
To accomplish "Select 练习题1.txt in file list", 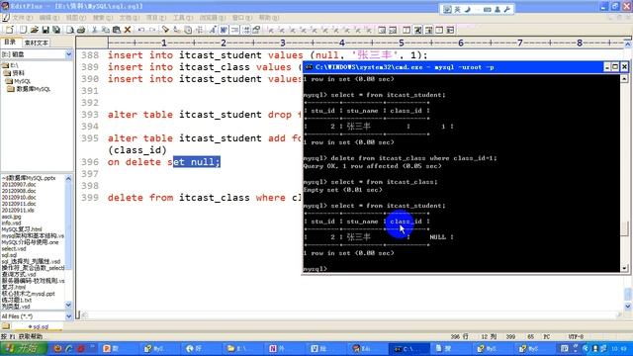I will pos(17,300).
